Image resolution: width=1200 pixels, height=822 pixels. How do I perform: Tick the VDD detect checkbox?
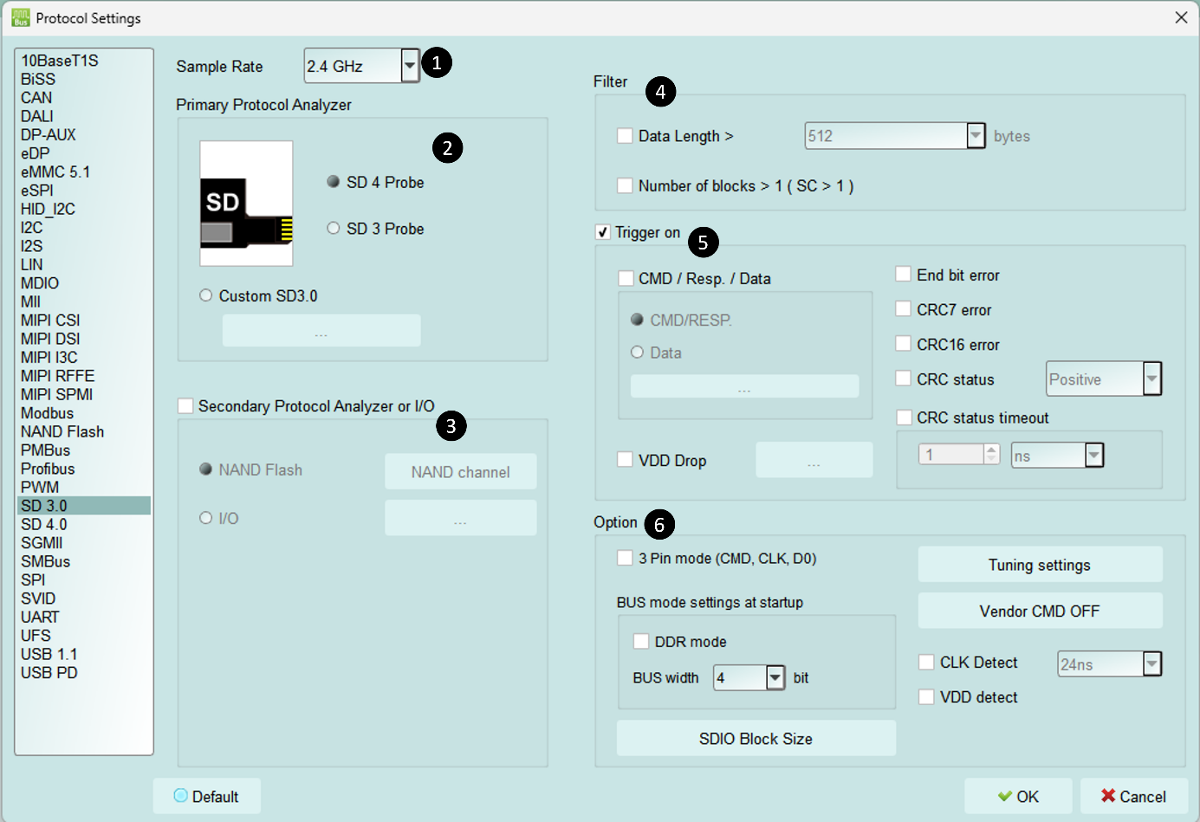click(x=926, y=697)
